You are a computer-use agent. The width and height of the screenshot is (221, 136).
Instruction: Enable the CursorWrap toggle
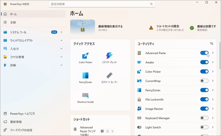(x=204, y=81)
